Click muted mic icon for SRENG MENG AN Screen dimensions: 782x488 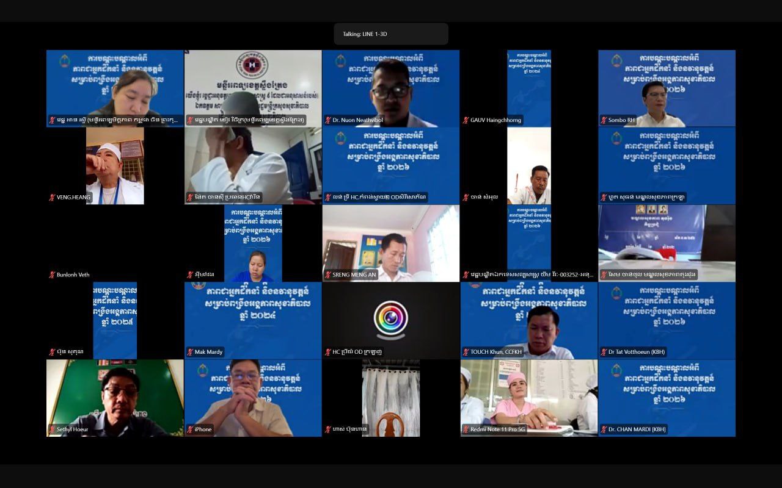(x=328, y=275)
